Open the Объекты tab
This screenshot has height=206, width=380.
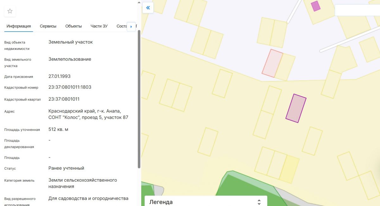(x=73, y=26)
